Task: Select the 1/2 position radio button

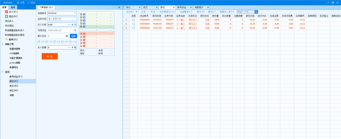Action: click(39, 42)
